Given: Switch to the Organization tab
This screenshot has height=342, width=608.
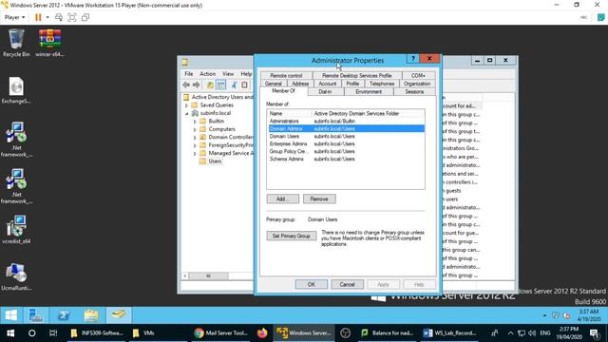Looking at the screenshot, I should (x=417, y=84).
